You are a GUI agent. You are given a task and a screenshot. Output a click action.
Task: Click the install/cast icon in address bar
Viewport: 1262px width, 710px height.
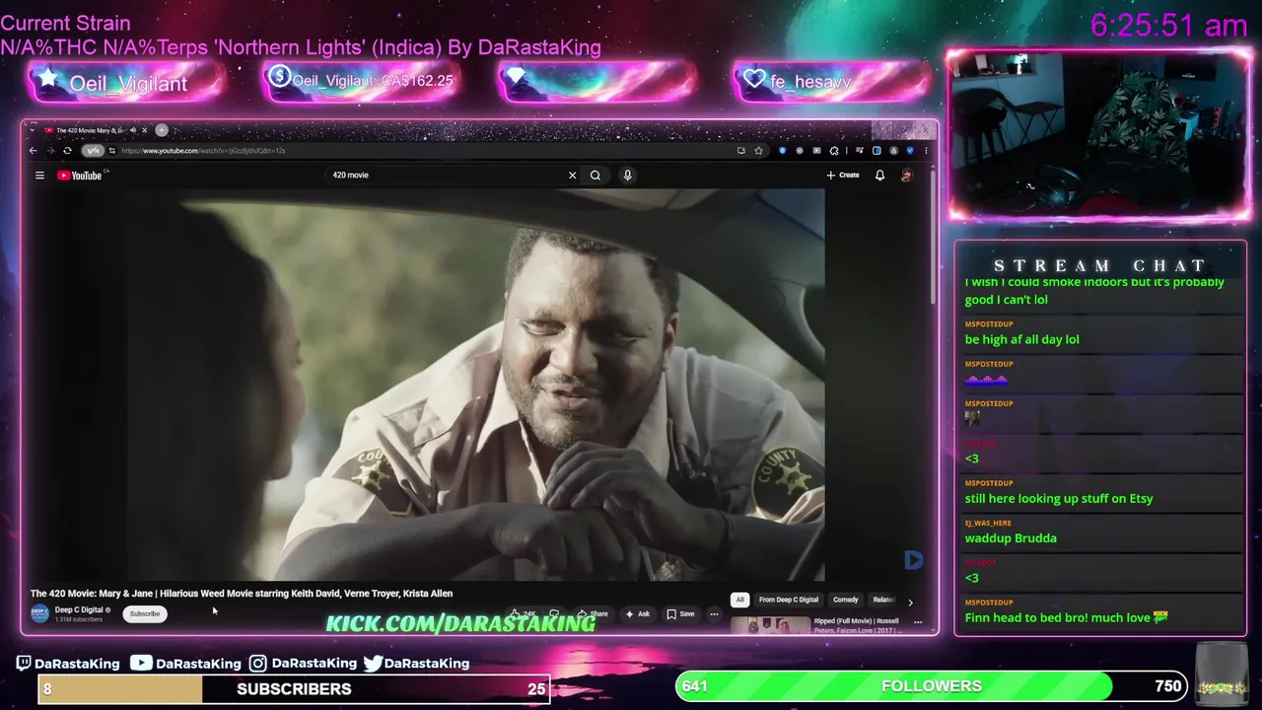point(741,151)
